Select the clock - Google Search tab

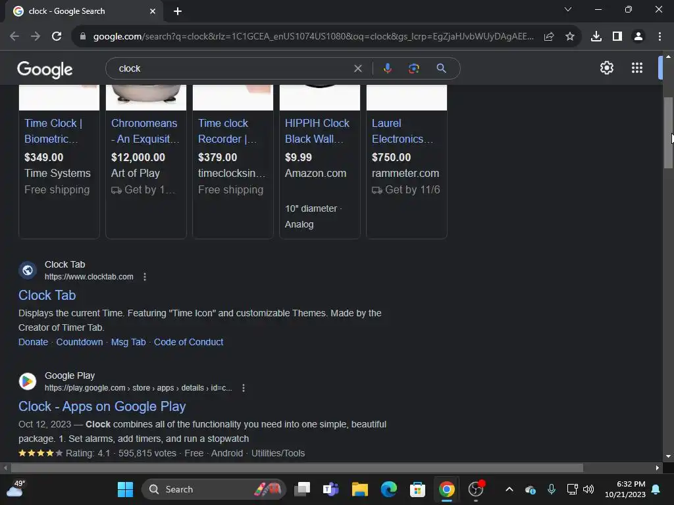pos(84,11)
